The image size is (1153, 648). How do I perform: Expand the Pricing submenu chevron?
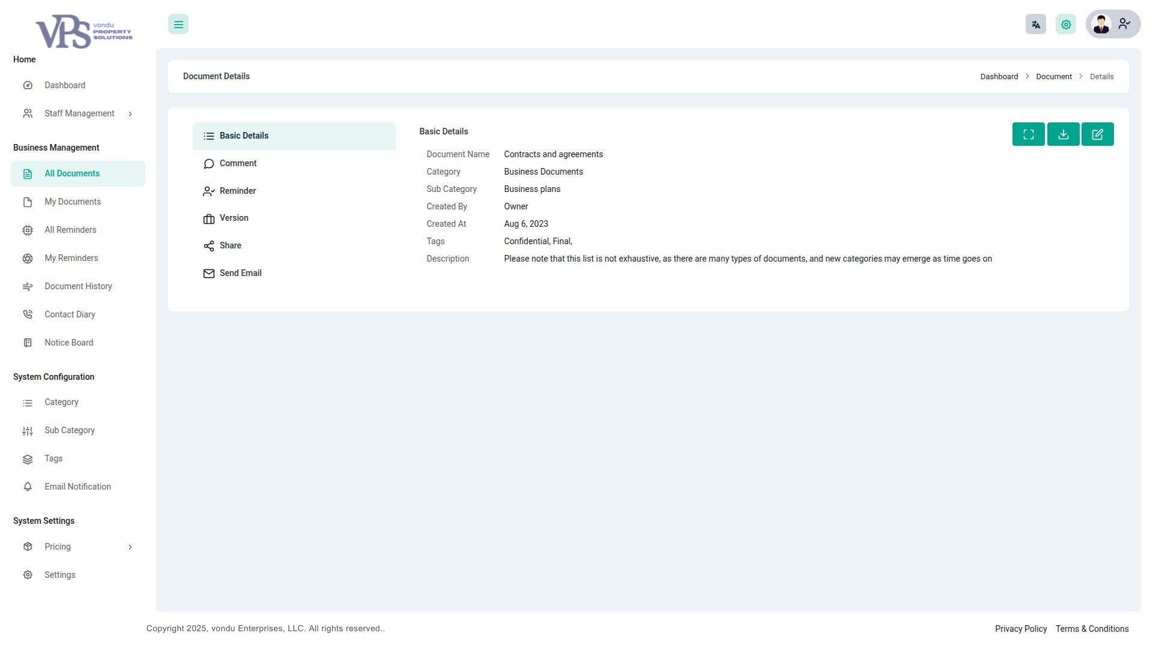(130, 547)
